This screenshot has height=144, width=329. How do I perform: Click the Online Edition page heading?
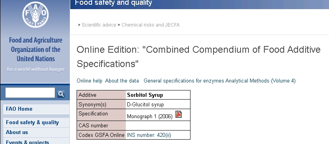198,57
